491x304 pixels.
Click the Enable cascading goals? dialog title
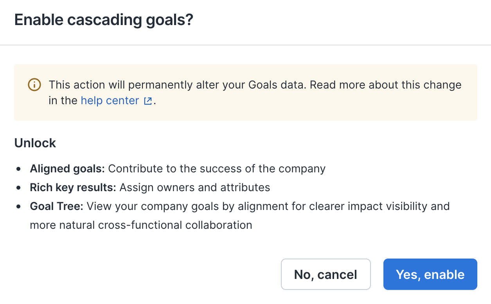(x=104, y=20)
